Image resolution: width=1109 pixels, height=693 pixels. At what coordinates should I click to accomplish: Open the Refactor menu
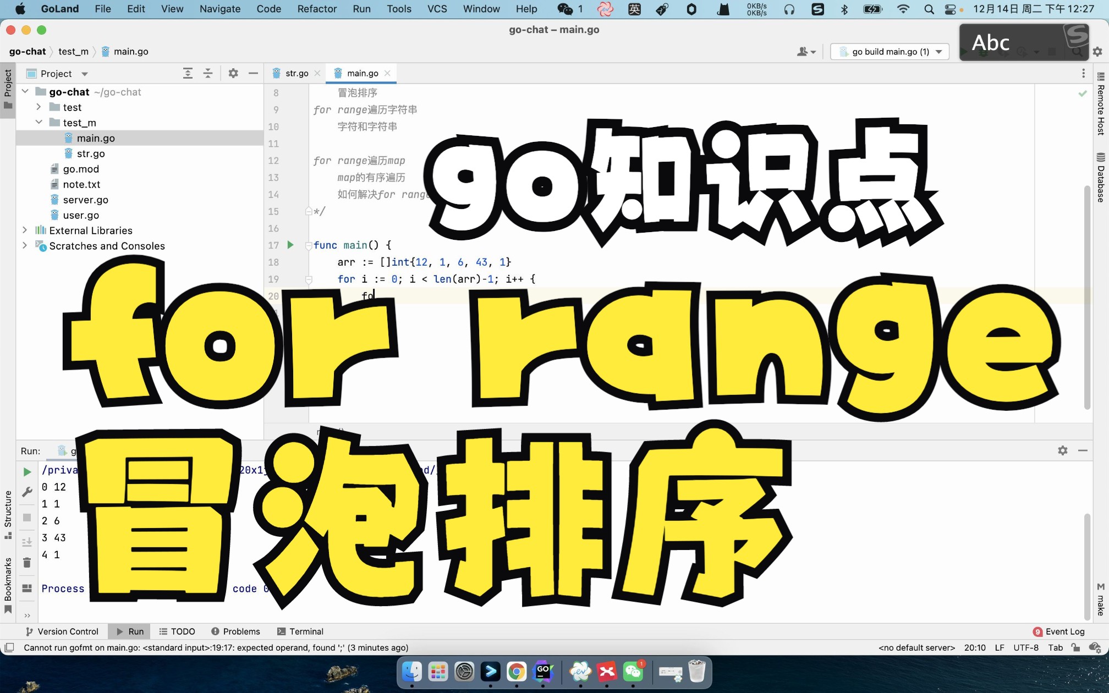click(x=316, y=9)
